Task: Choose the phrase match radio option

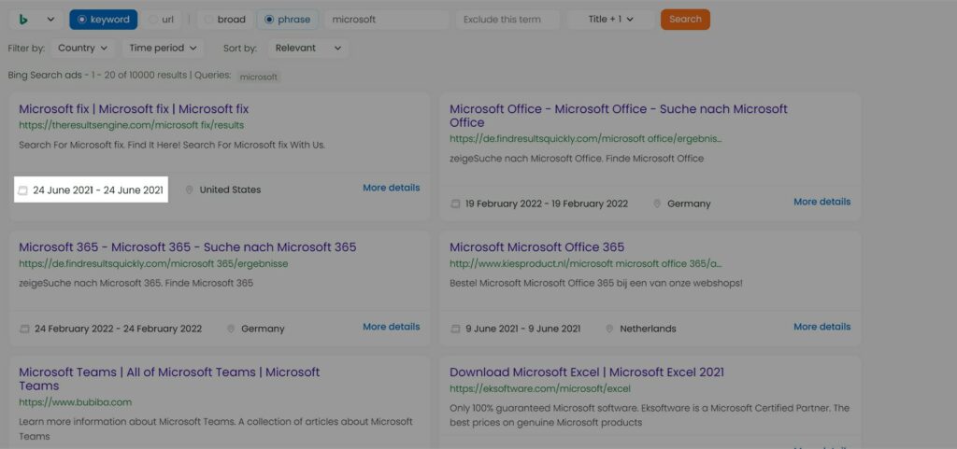Action: (288, 20)
